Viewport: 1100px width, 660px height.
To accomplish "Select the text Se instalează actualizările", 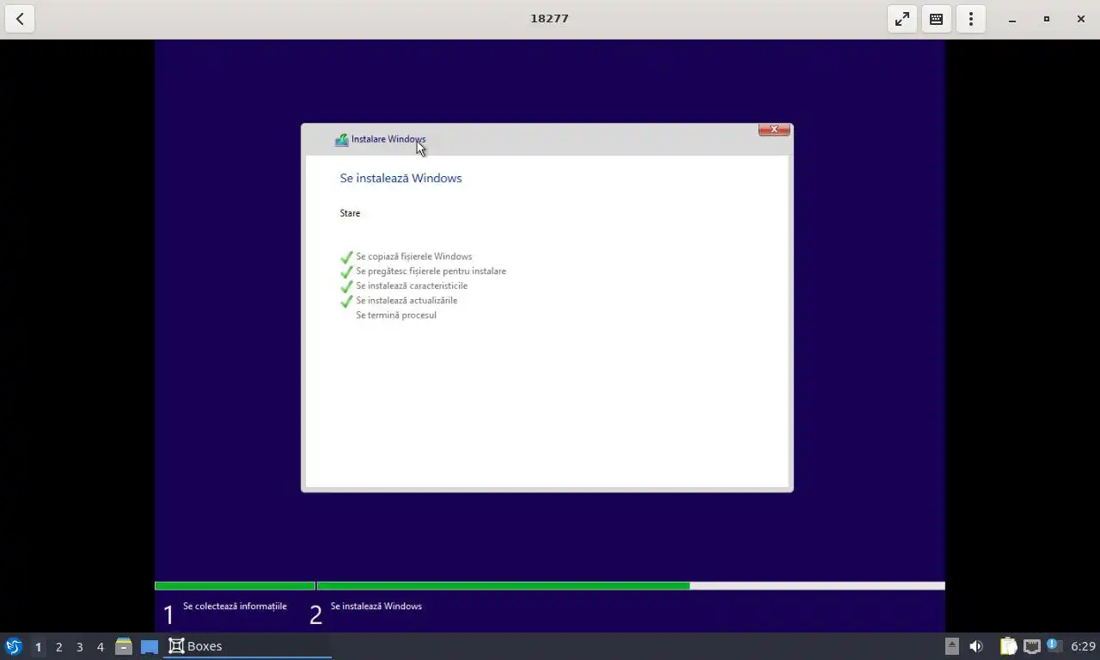I will point(406,300).
